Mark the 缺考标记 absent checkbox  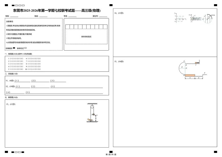(x=26, y=48)
